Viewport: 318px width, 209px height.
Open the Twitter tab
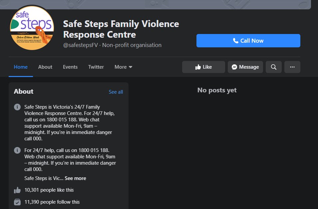tap(96, 67)
